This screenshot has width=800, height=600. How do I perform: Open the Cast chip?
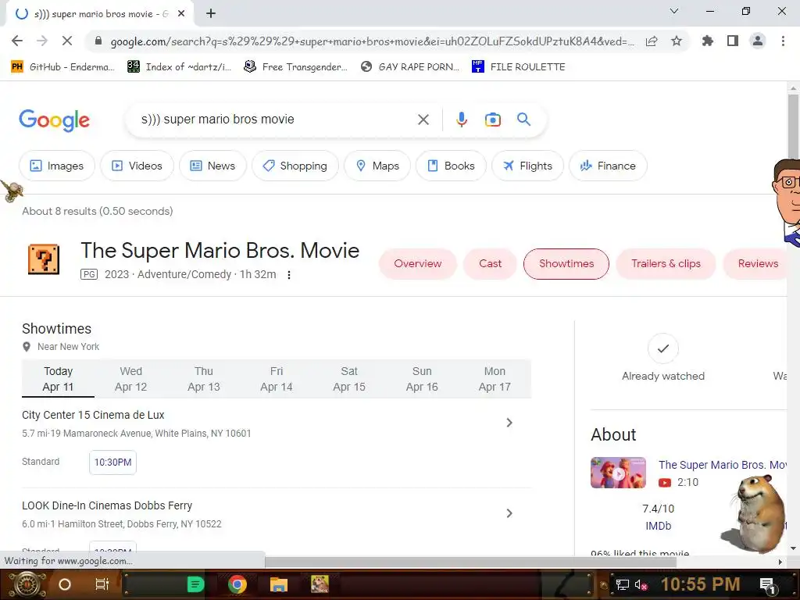tap(490, 264)
